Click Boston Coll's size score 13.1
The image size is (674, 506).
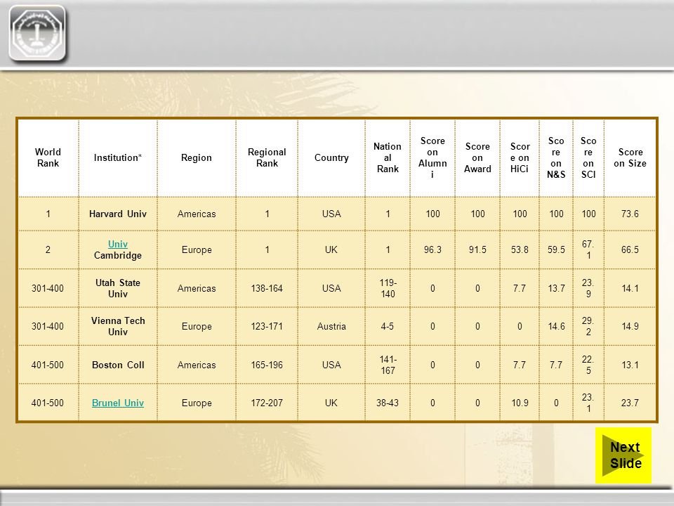tap(630, 365)
